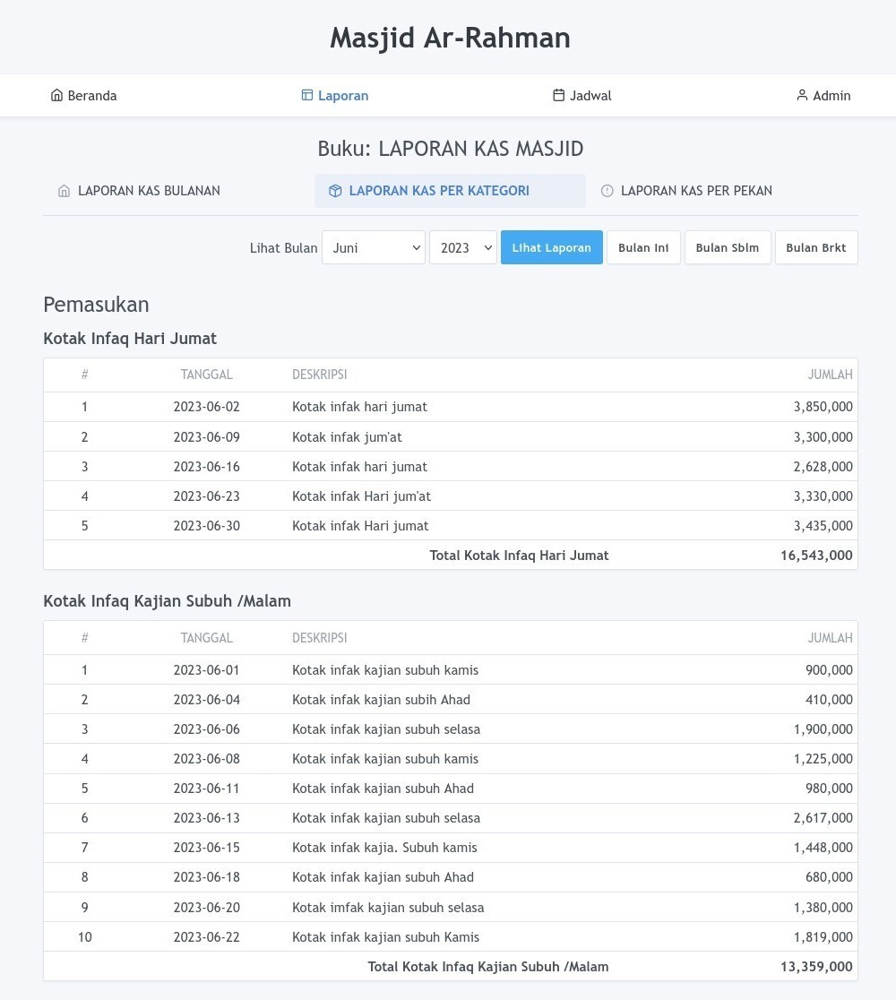The width and height of the screenshot is (896, 1000).
Task: Click the Kotak Infaq Hari Jumat heading
Action: 130,339
